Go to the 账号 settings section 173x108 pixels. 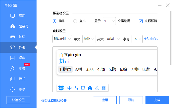18,68
